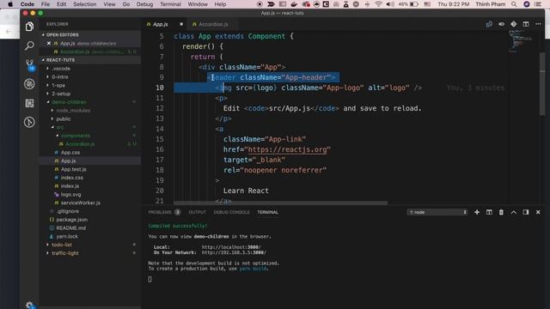550x309 pixels.
Task: Open the Debug menu in the menu bar
Action: (144, 4)
